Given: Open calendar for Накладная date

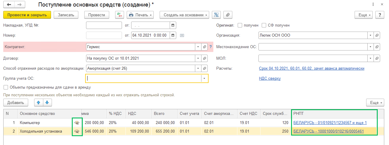Looking at the screenshot, I should pos(173,25).
